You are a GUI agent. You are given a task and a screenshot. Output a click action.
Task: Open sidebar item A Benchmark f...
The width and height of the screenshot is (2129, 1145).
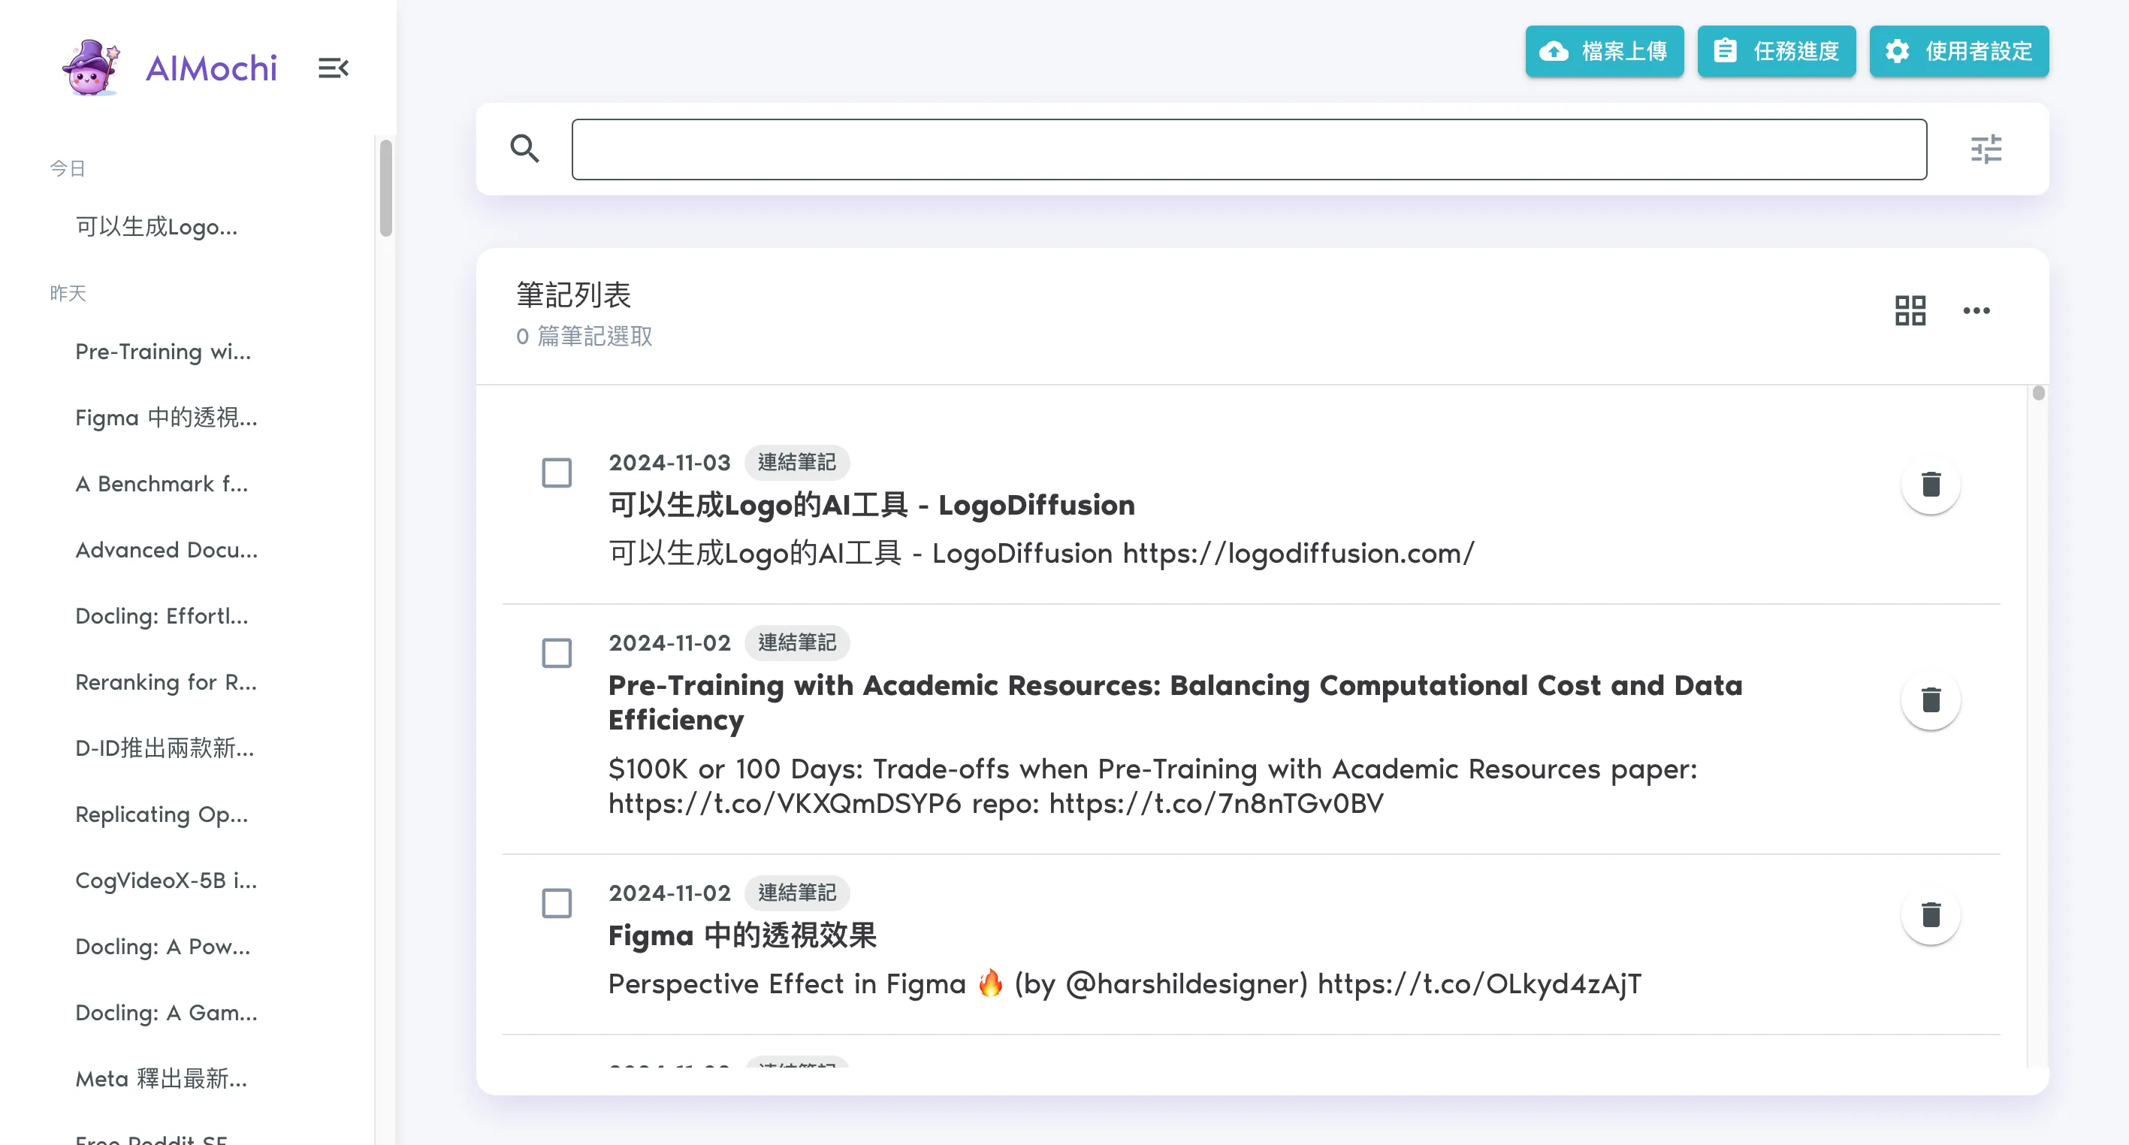[x=162, y=485]
